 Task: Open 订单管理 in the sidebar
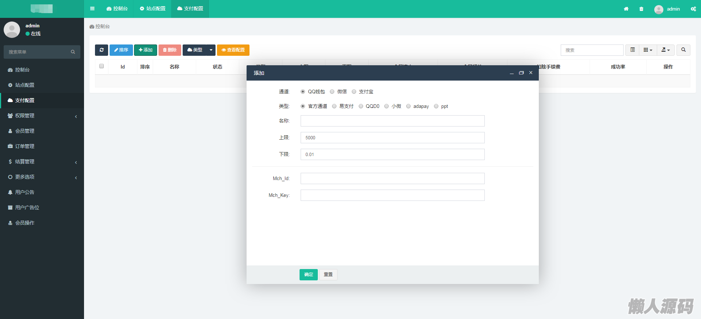pyautogui.click(x=25, y=146)
